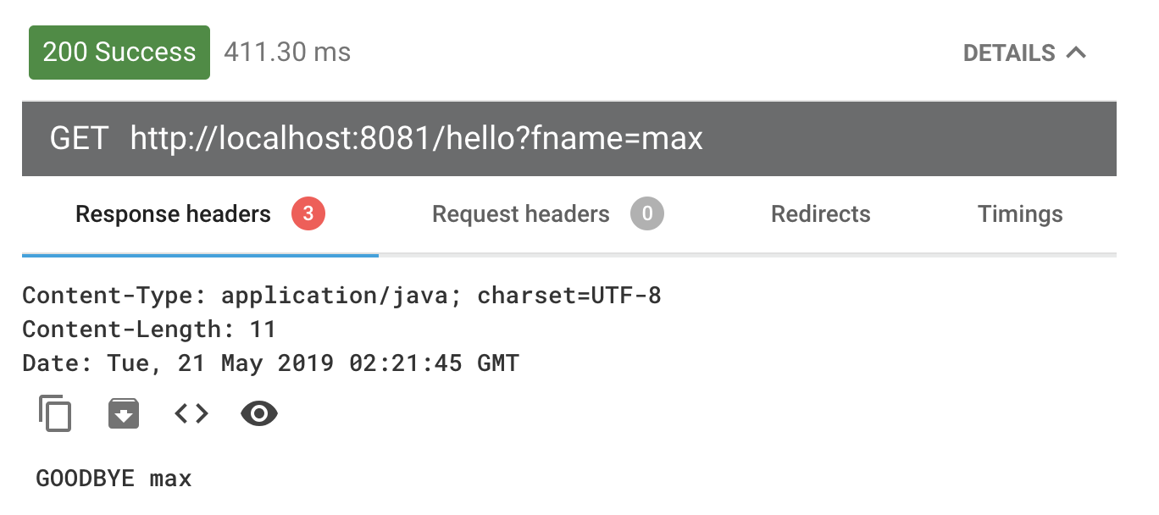Save response to file with download icon
Image resolution: width=1159 pixels, height=515 pixels.
pyautogui.click(x=124, y=413)
